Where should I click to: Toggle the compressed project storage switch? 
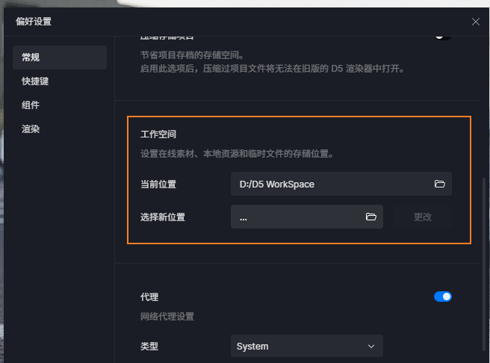pyautogui.click(x=442, y=37)
